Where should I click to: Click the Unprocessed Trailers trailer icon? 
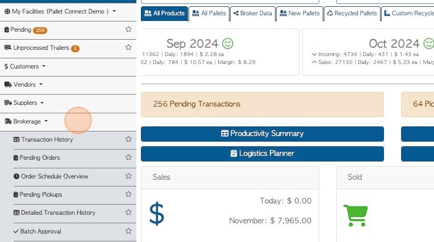(8, 48)
